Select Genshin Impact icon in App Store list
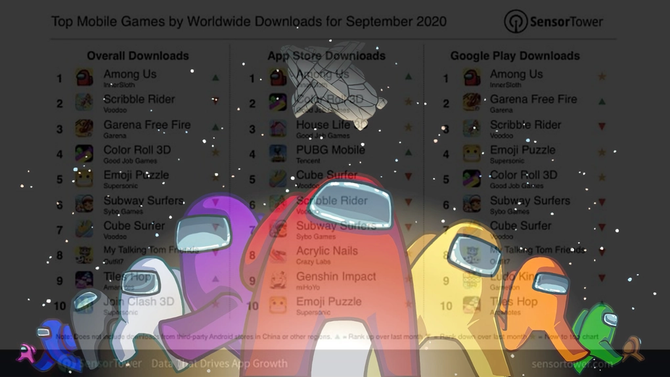 [278, 280]
